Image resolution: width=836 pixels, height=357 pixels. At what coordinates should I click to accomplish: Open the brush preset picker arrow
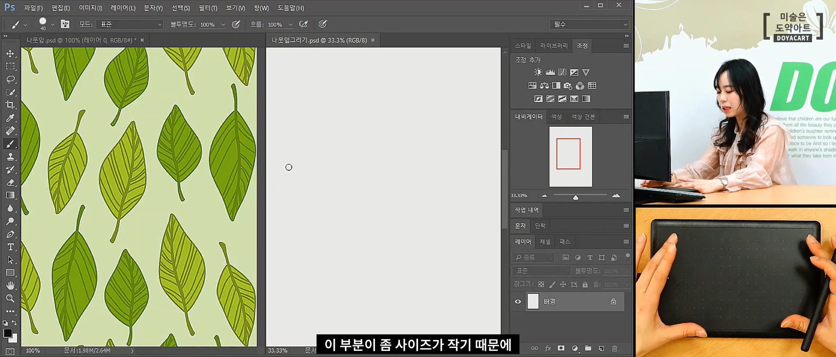click(x=53, y=25)
